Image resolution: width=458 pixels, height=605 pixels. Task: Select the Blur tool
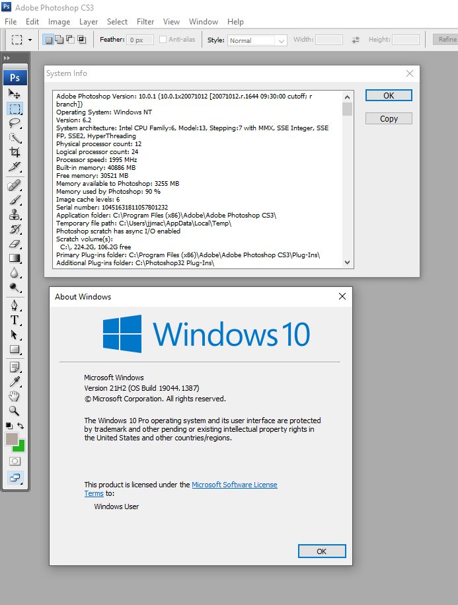pyautogui.click(x=15, y=273)
